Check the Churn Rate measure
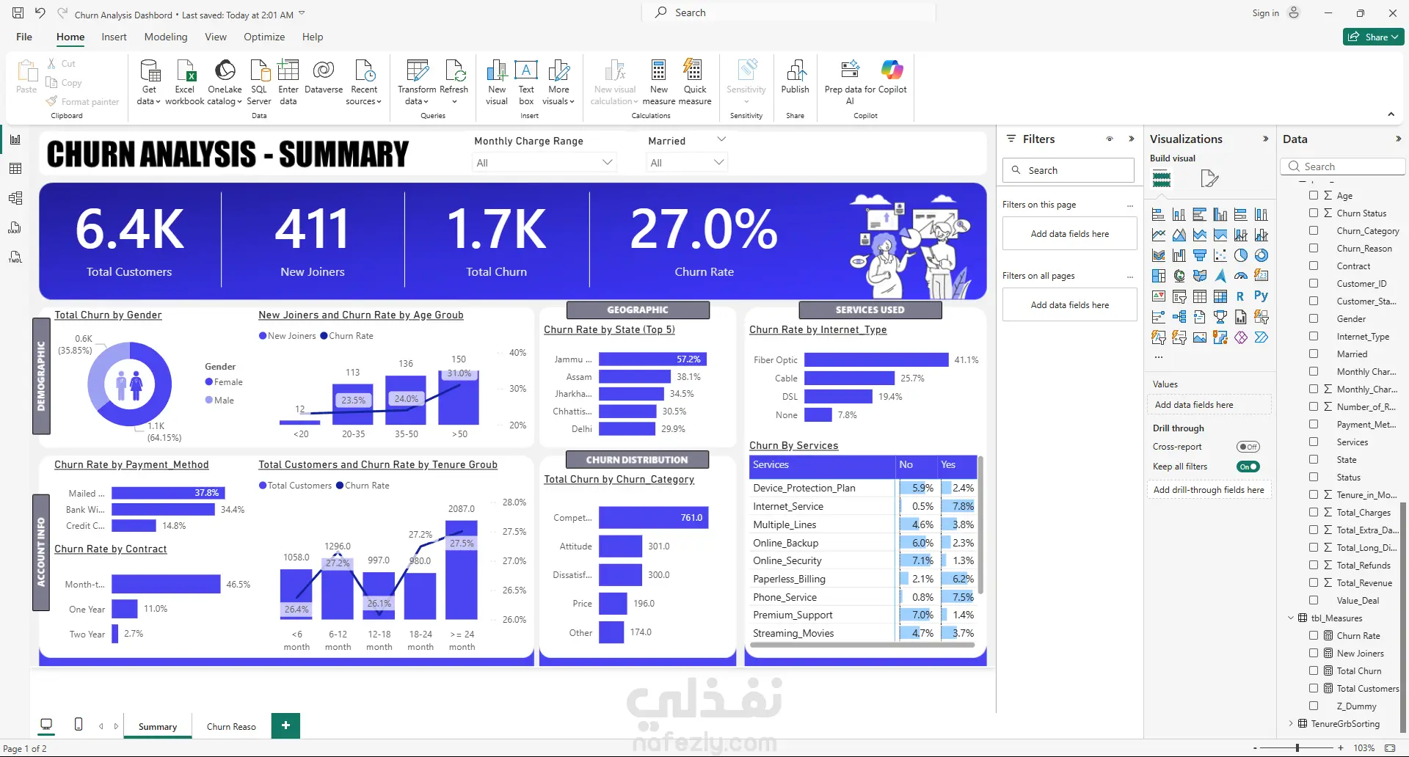 pos(1314,635)
